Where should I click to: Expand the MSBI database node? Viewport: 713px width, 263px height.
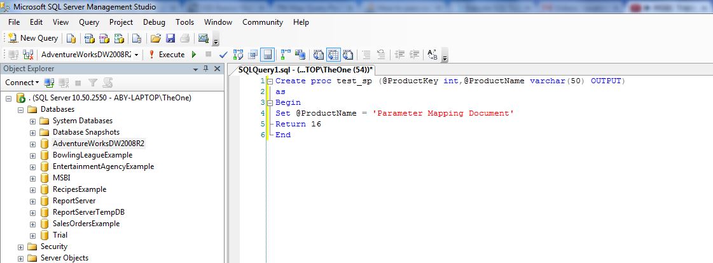tap(32, 178)
